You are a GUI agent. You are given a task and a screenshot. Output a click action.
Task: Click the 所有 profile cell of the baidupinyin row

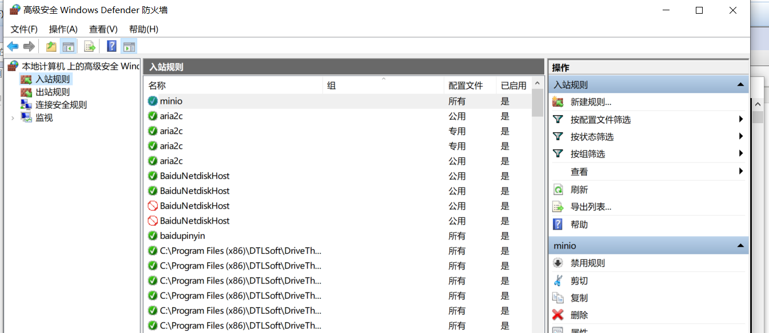pyautogui.click(x=457, y=235)
